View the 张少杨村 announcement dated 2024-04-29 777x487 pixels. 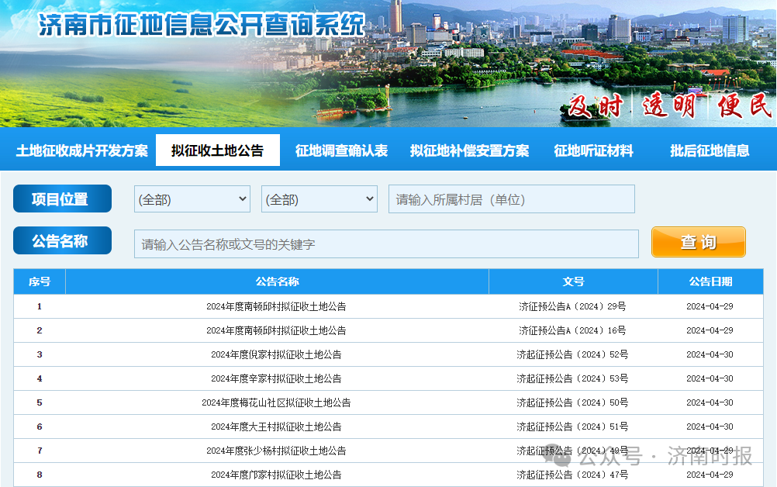pos(276,451)
